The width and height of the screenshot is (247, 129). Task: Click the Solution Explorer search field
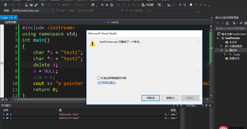point(231,28)
